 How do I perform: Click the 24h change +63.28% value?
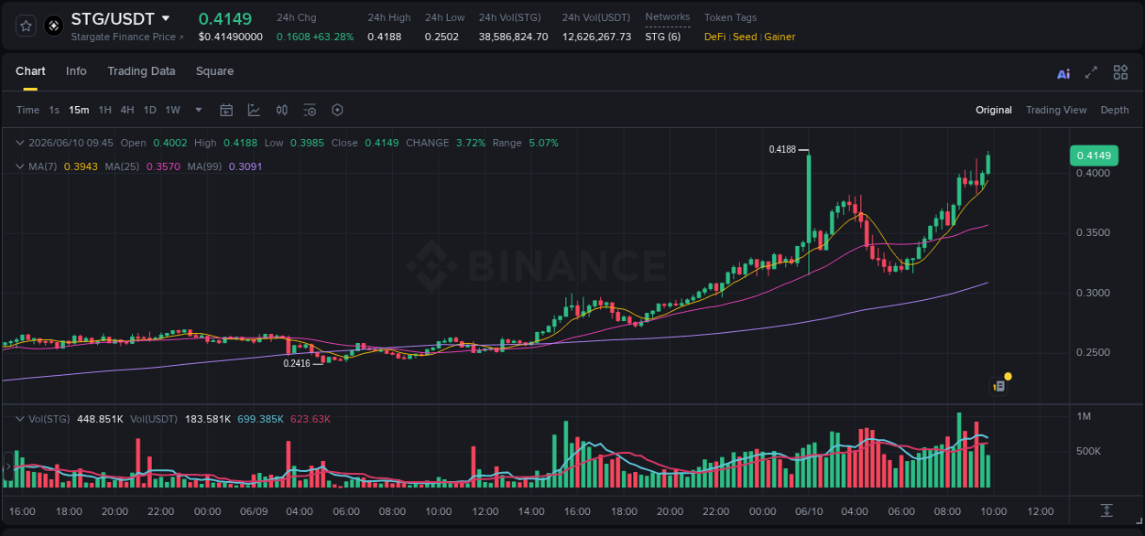point(333,37)
